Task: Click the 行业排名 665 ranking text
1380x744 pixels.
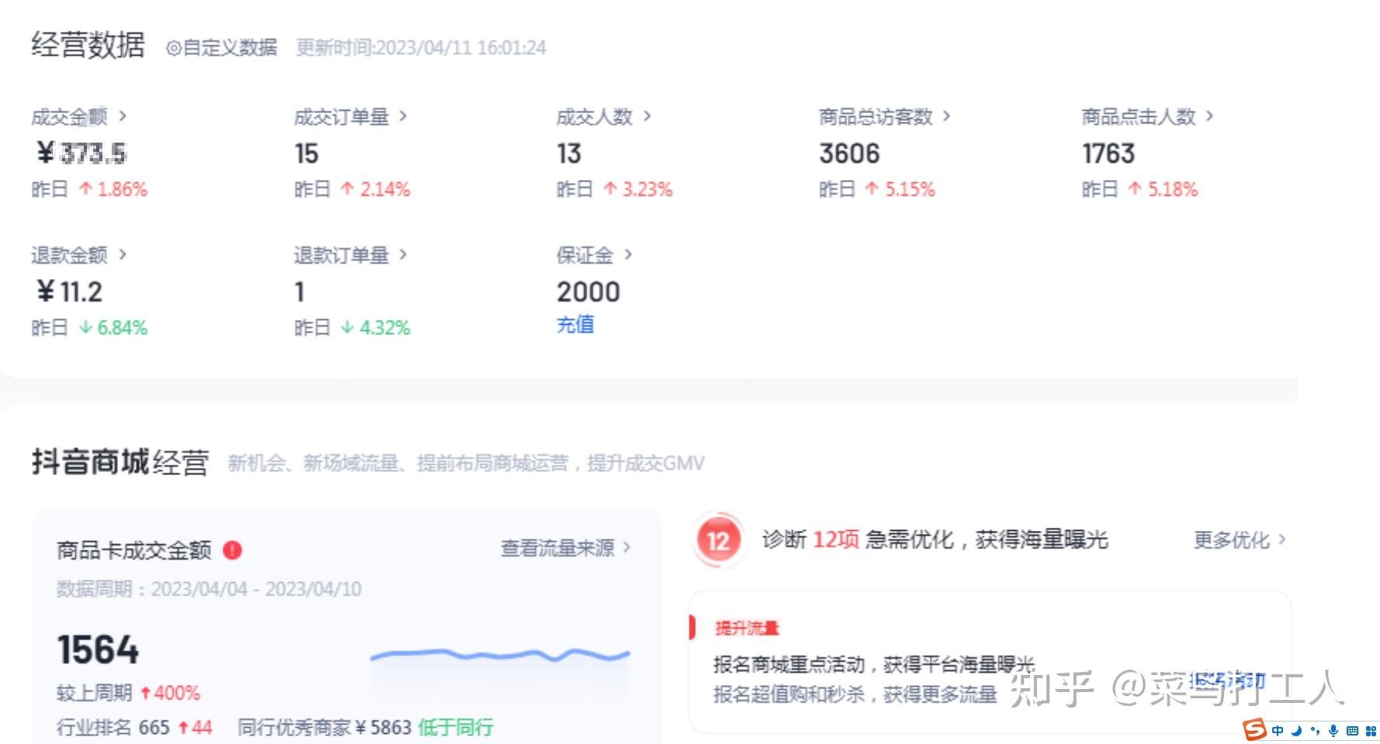Action: (134, 727)
